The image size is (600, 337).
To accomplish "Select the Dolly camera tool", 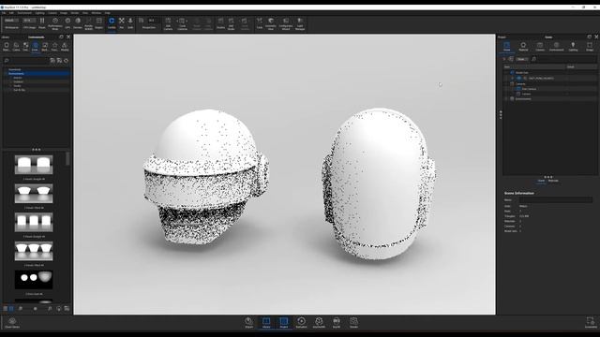I will tap(130, 22).
